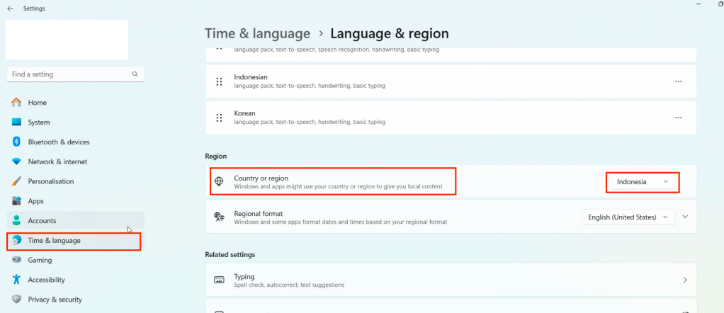Open the Typing settings chevron
This screenshot has width=724, height=313.
coord(685,280)
